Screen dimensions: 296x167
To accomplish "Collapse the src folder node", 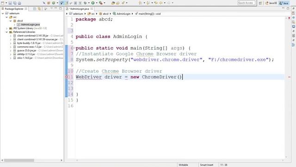I will tap(6, 17).
